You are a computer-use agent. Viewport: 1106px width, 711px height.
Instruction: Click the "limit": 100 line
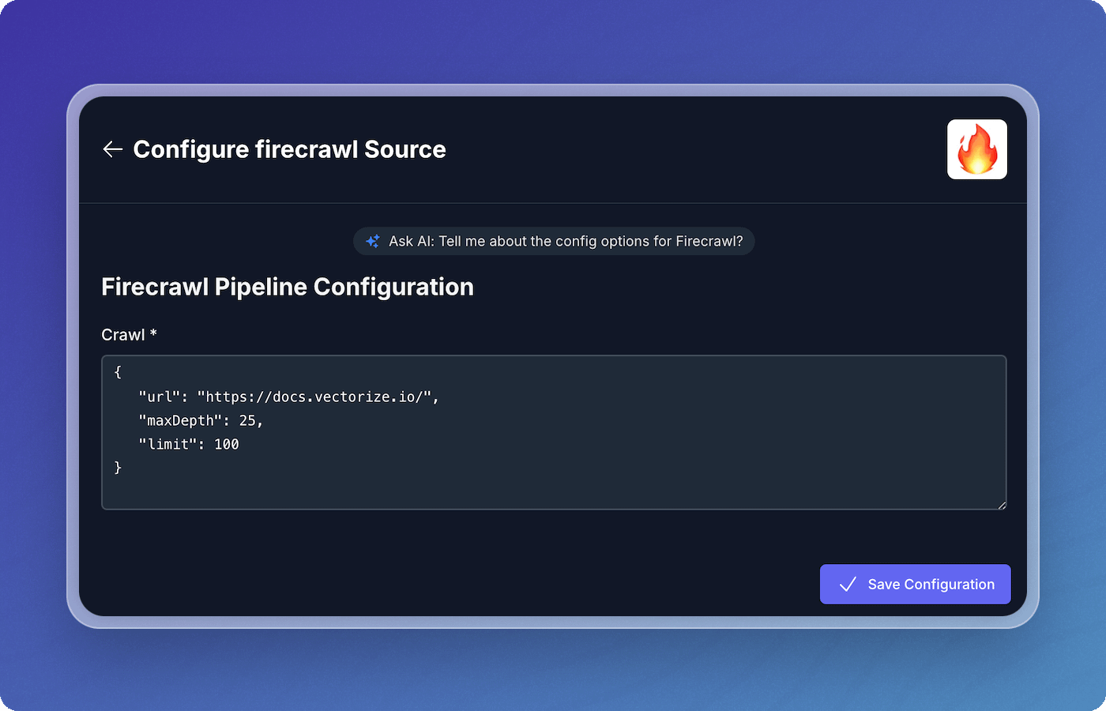[x=189, y=444]
